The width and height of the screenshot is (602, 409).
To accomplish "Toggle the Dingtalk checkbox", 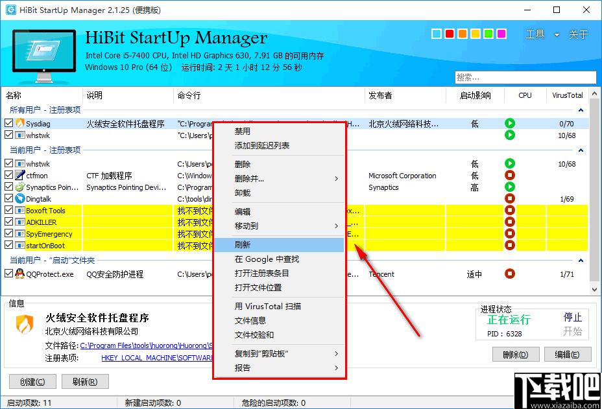I will (x=9, y=198).
